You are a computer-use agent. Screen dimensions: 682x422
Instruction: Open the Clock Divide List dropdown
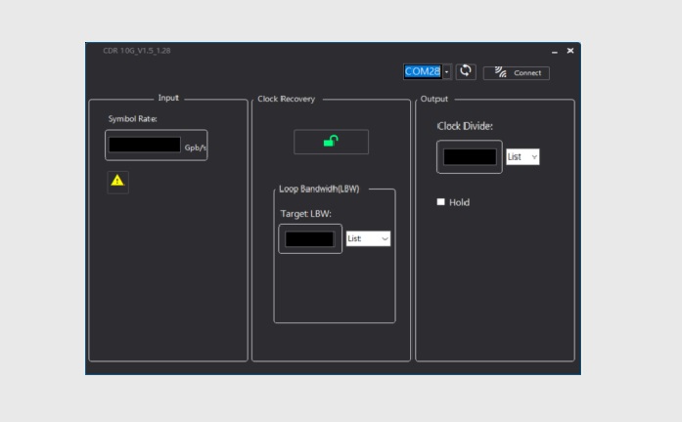[523, 156]
